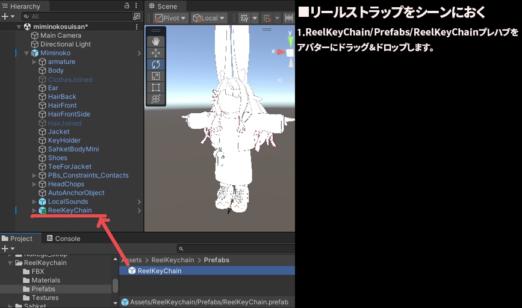Expand HeadChops object
Viewport: 522px width, 308px height.
coord(34,184)
